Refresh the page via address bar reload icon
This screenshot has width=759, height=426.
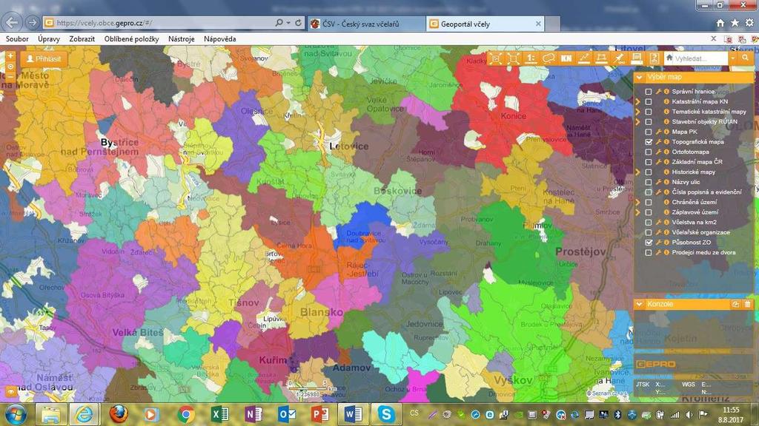pos(298,23)
